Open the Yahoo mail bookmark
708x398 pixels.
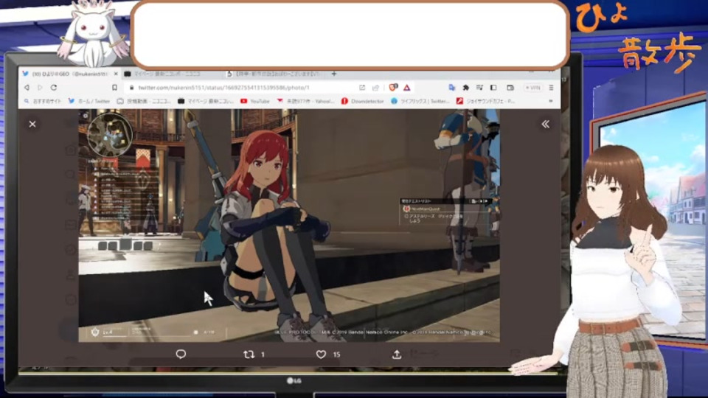[x=305, y=101]
